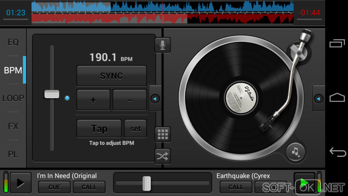Open the microphone recording button

click(x=162, y=45)
